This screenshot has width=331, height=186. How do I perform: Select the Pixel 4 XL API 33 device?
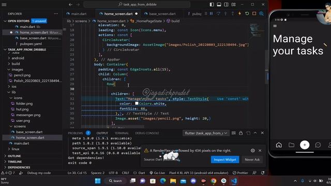pos(199,173)
